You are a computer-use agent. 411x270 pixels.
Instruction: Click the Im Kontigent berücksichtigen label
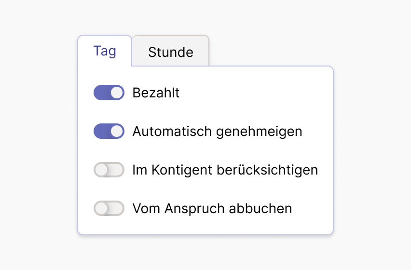225,170
